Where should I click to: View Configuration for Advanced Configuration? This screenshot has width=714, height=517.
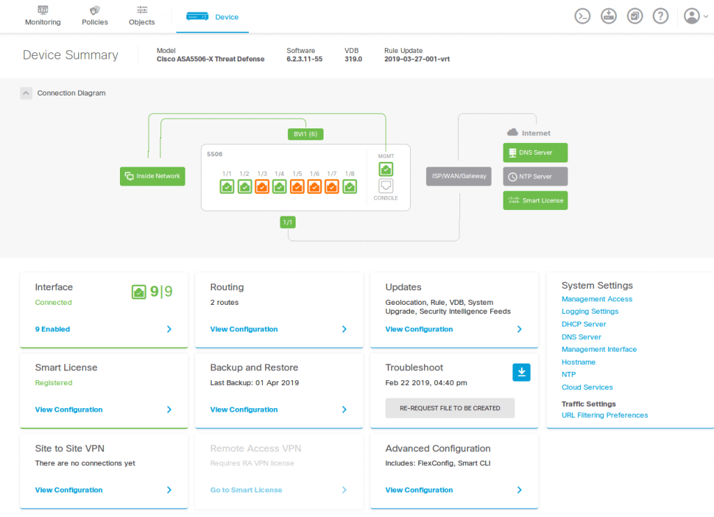[419, 490]
